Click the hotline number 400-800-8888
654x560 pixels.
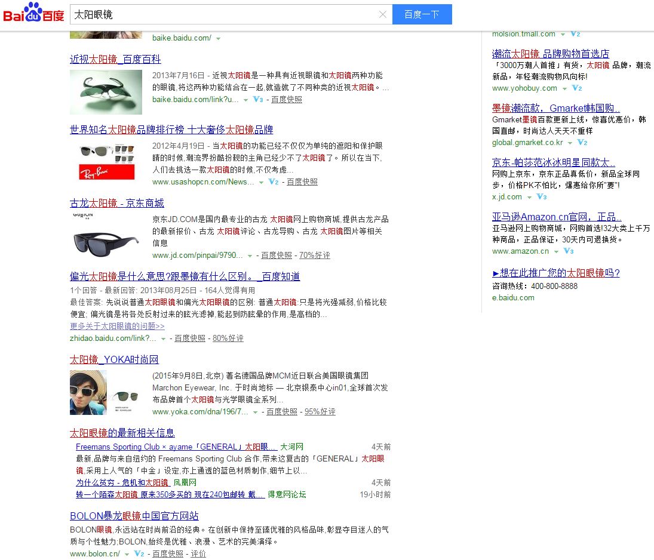pyautogui.click(x=554, y=286)
